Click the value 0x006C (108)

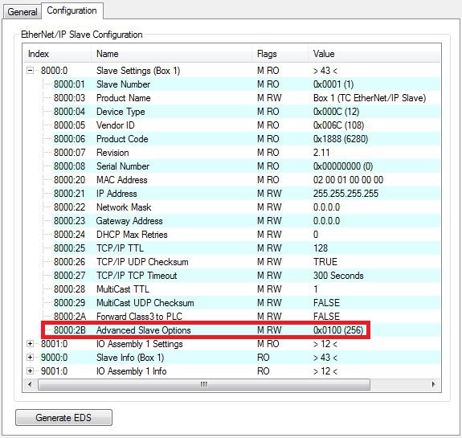tap(338, 125)
